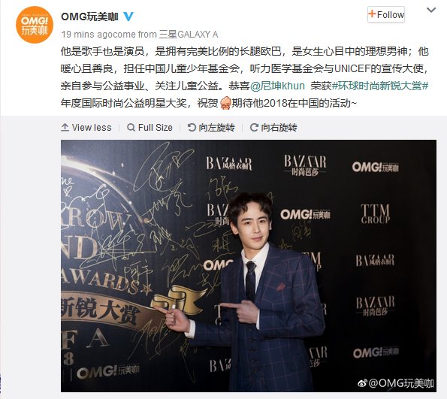Image resolution: width=447 pixels, height=399 pixels.
Task: Click the Full Size magnifier icon
Action: 131,127
